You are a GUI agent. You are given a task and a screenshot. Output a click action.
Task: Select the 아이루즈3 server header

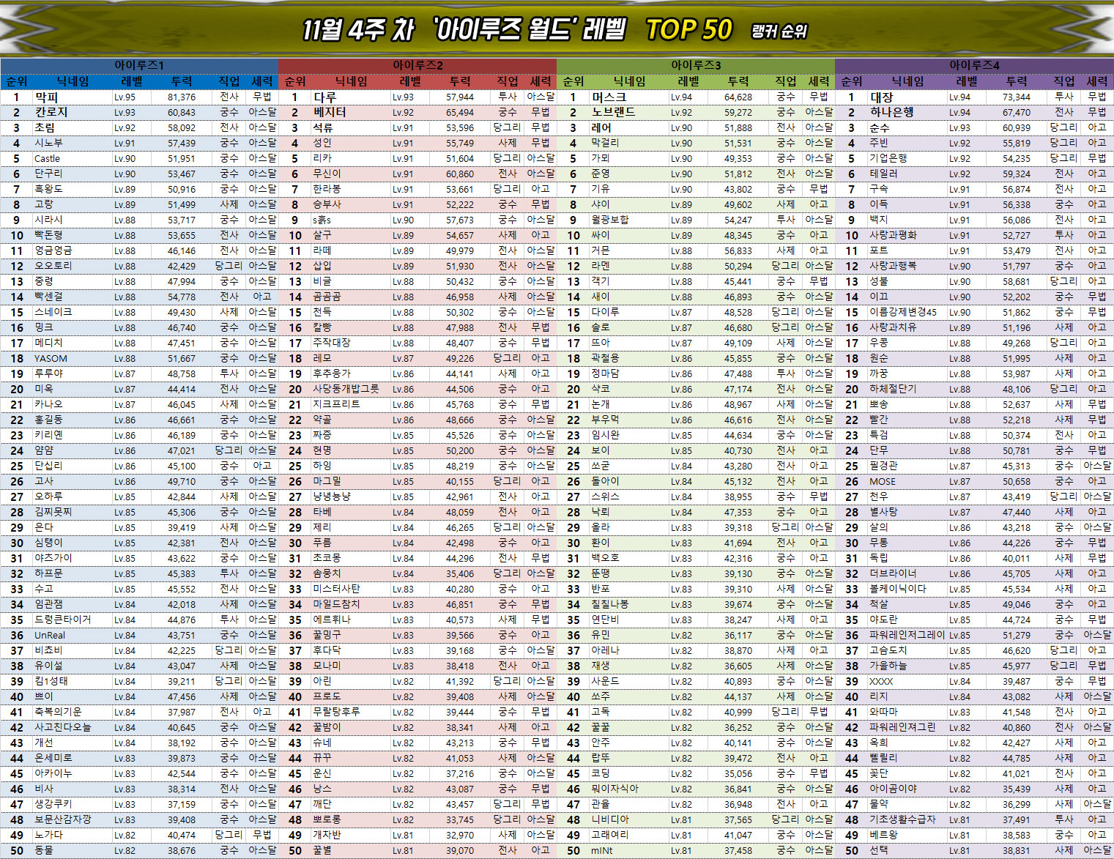[x=696, y=65]
